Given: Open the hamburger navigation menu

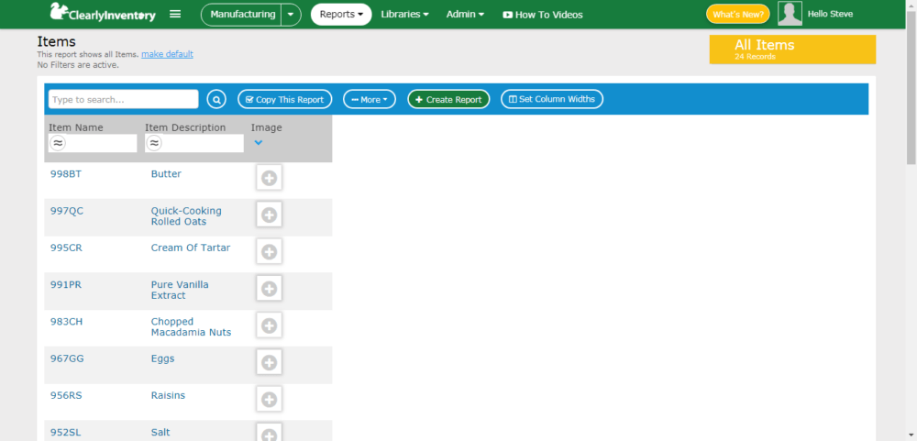Looking at the screenshot, I should coord(175,14).
